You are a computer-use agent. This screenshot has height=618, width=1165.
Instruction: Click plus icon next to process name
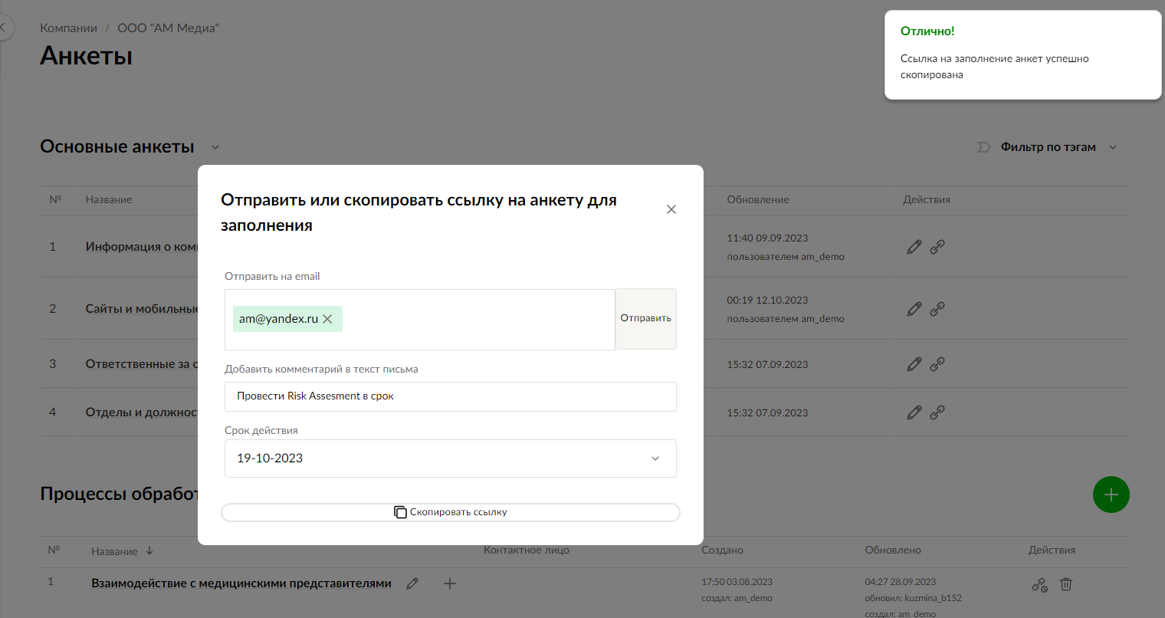click(450, 583)
